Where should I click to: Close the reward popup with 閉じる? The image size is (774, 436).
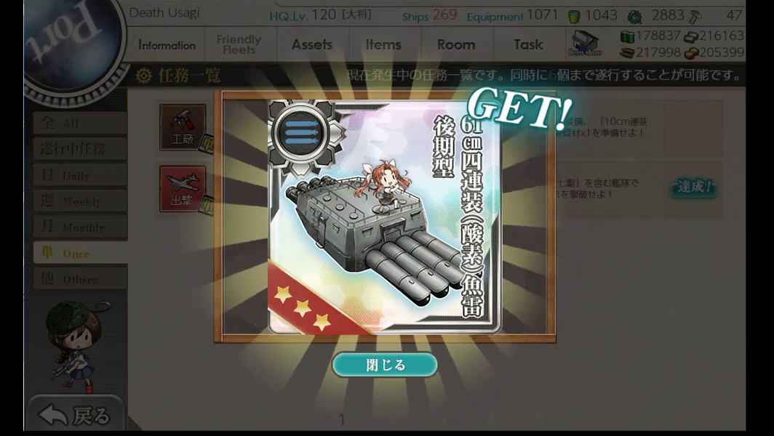[x=385, y=365]
